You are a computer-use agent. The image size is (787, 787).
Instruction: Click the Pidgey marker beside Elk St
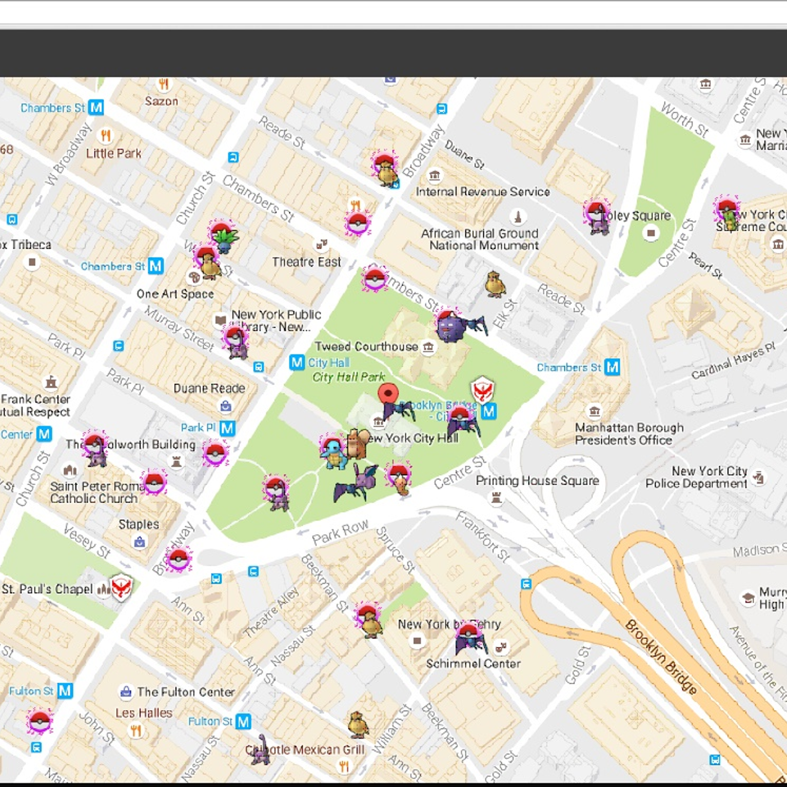pyautogui.click(x=495, y=284)
